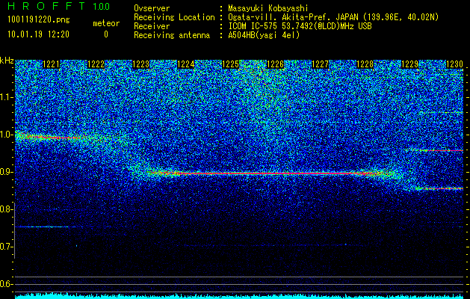The width and height of the screenshot is (470, 299).
Task: Click the red trace near 0.85 kHz at 1230
Action: 439,188
